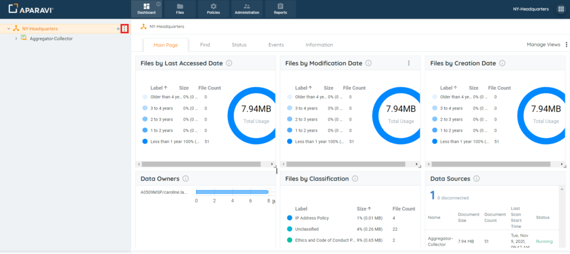Open kebab menu in Files by Modification Date
570x254 pixels.
pyautogui.click(x=409, y=63)
